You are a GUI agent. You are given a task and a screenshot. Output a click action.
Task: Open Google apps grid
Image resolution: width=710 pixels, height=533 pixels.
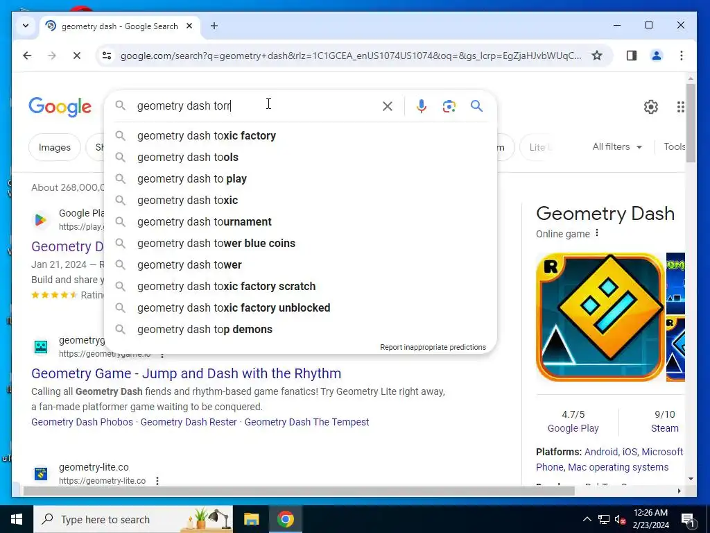[x=680, y=107]
